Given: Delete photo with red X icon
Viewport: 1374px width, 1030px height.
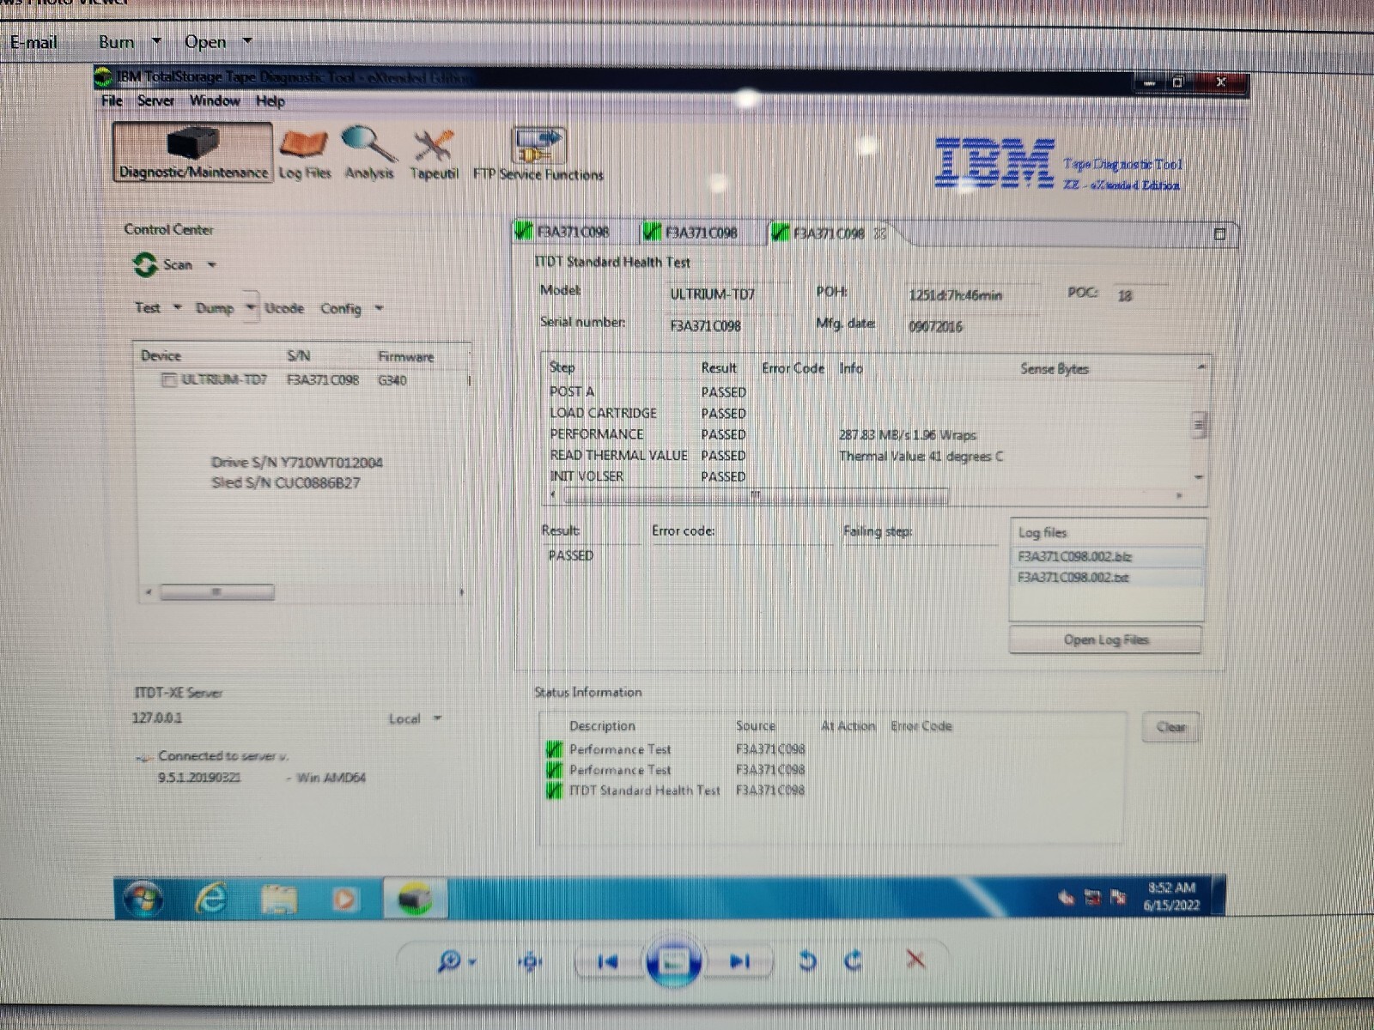Looking at the screenshot, I should tap(915, 959).
